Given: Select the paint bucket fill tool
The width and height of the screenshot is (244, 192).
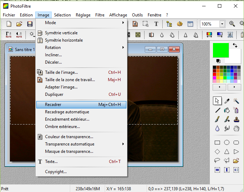Looking at the screenshot, I should [x=227, y=110].
